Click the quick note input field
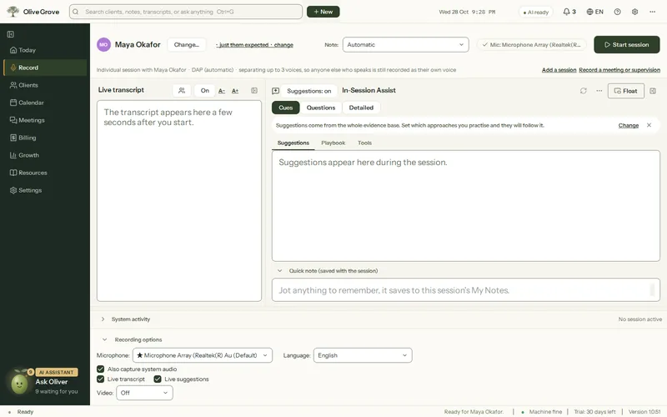This screenshot has width=667, height=417. point(466,290)
